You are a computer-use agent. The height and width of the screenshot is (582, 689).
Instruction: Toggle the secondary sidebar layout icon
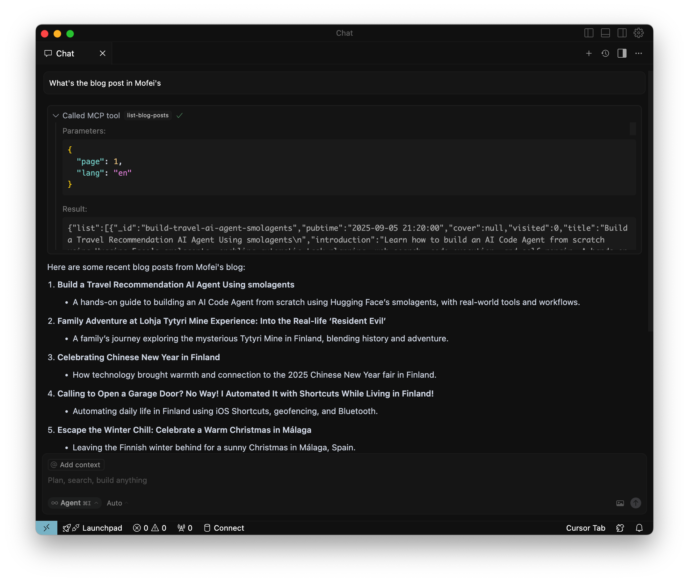[x=622, y=33]
